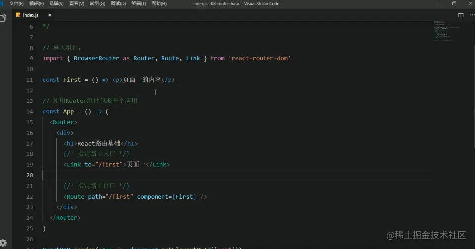Click 'Route,' in the import on line 9
The width and height of the screenshot is (475, 249).
tap(171, 58)
